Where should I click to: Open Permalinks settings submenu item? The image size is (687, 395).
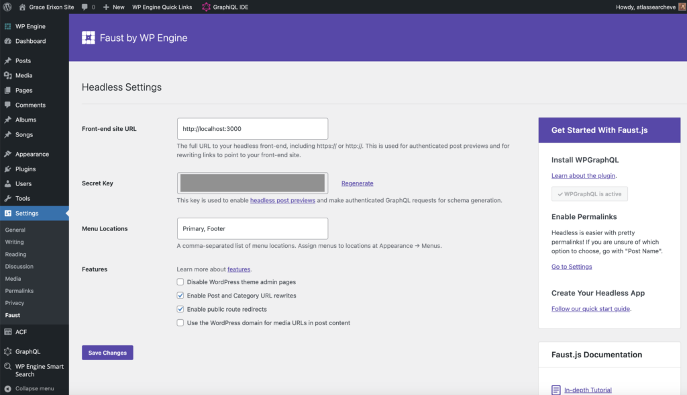pos(19,291)
